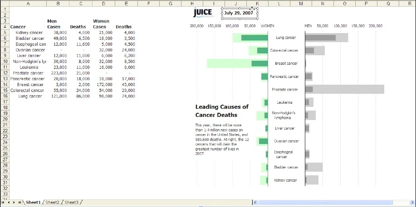Viewport: 416px width, 207px height.
Task: Click the WOMEN axis label
Action: point(268,26)
